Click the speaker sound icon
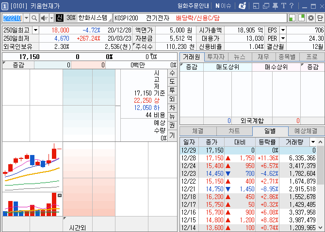This screenshot has width=325, height=232. tap(44, 18)
